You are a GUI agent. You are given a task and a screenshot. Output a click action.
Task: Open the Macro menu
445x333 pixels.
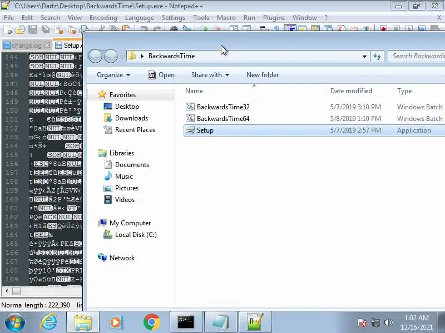226,18
